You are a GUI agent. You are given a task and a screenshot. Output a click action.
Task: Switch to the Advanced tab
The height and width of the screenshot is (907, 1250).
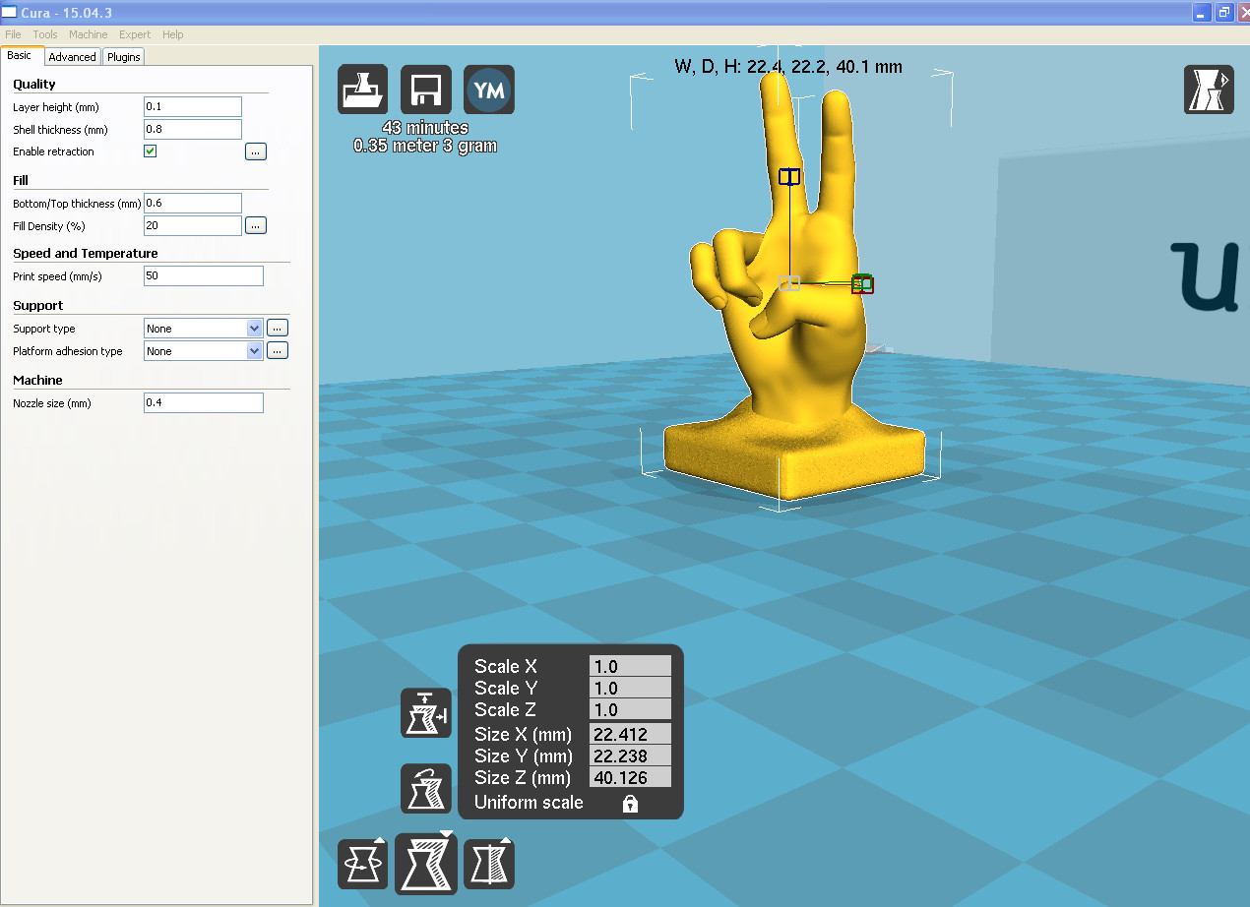[x=72, y=56]
